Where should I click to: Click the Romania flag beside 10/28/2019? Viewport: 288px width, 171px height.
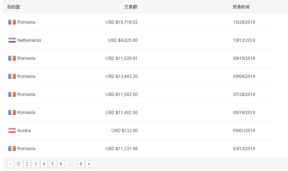(x=12, y=22)
